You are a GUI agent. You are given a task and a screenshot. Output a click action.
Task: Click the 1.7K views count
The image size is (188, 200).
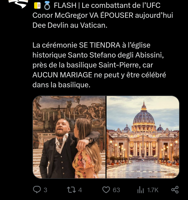point(153,190)
